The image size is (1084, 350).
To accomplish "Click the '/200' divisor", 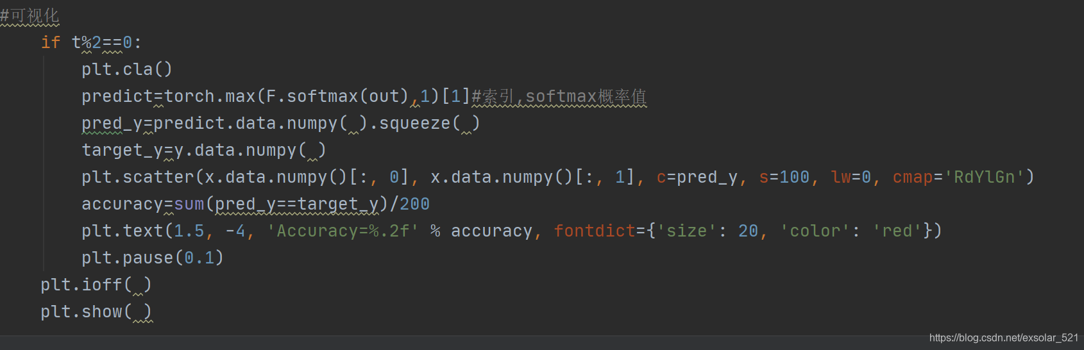I will 410,204.
